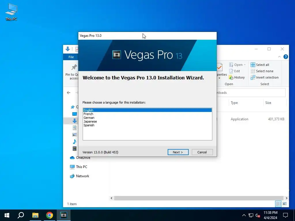Open Downloads arrow icon in sidebar

(75, 121)
